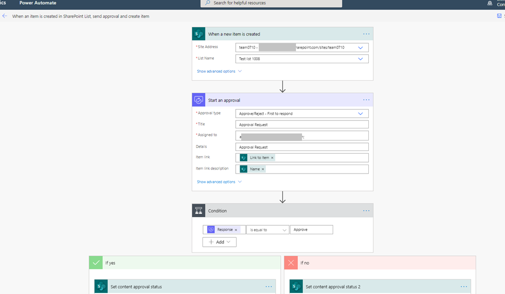Image resolution: width=505 pixels, height=294 pixels.
Task: Click the red X on If no
Action: coord(291,263)
